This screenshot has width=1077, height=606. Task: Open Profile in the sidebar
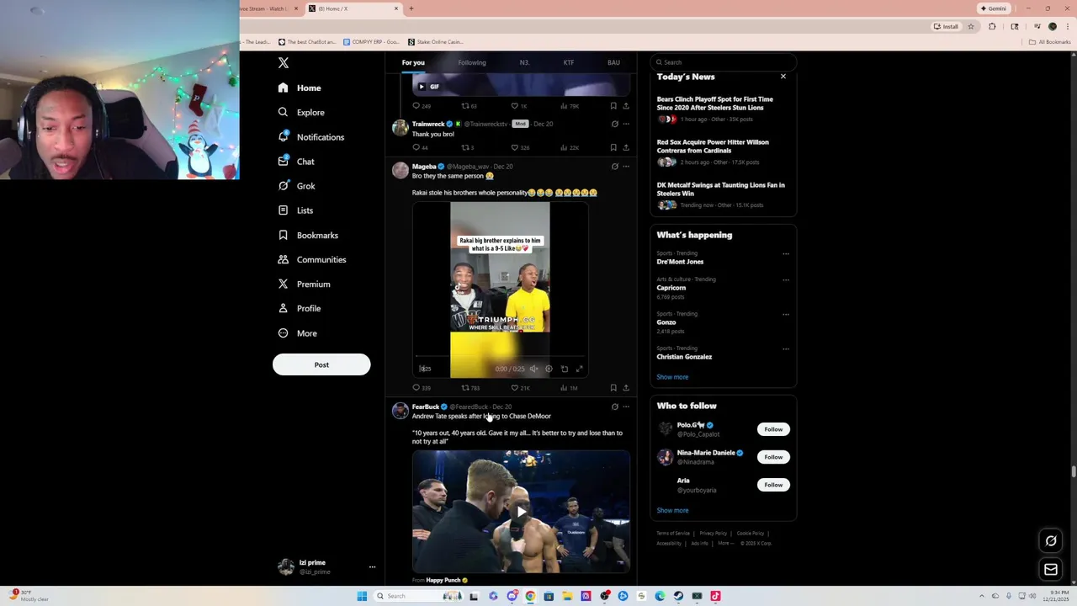point(300,309)
